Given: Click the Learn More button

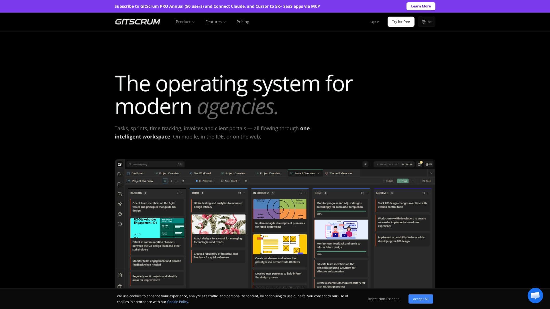Looking at the screenshot, I should click(421, 6).
